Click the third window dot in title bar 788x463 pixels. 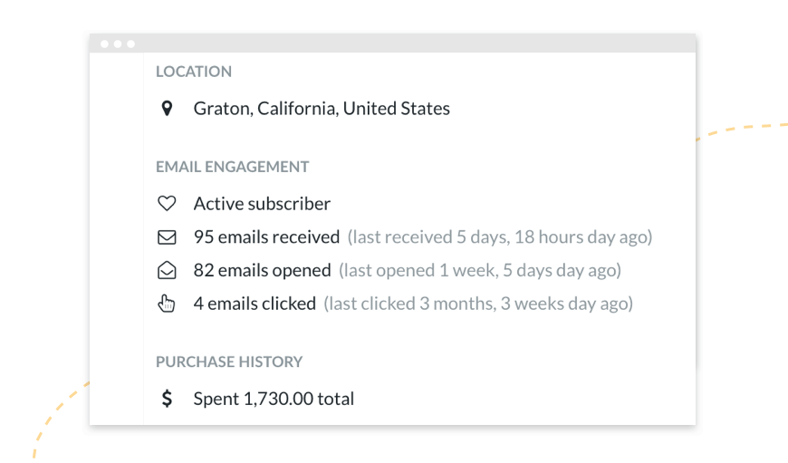point(130,43)
